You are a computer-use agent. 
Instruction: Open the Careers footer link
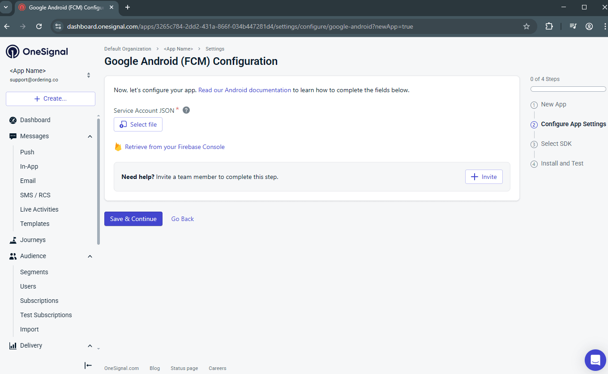(218, 368)
